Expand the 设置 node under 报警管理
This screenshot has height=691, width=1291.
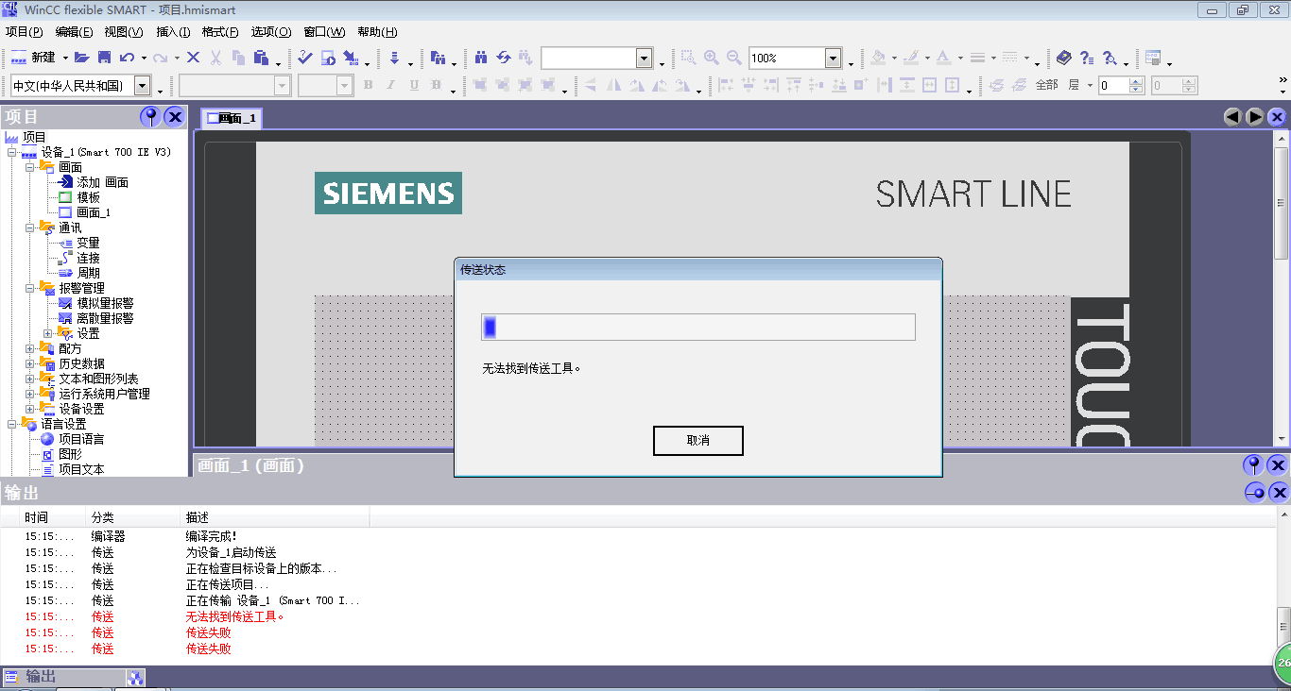(48, 333)
